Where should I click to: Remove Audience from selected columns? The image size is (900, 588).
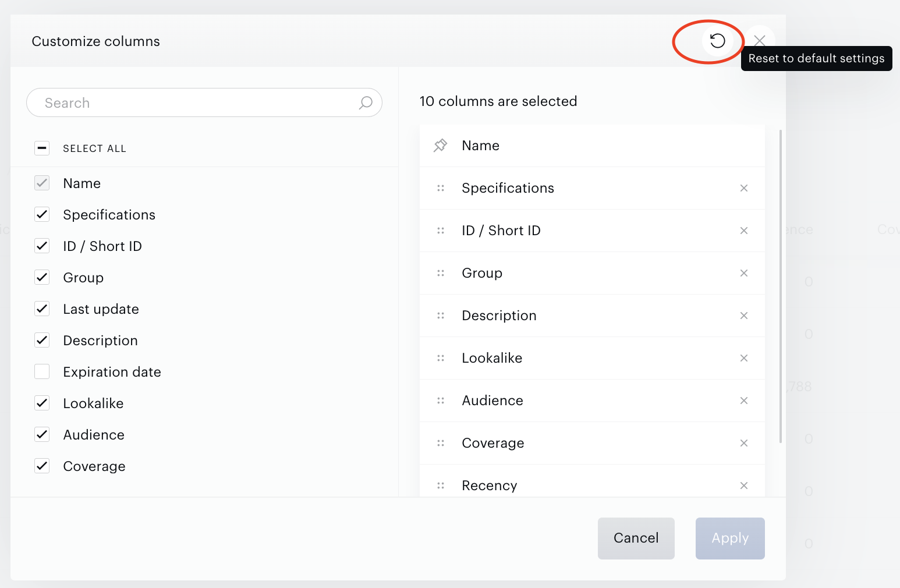pyautogui.click(x=744, y=401)
